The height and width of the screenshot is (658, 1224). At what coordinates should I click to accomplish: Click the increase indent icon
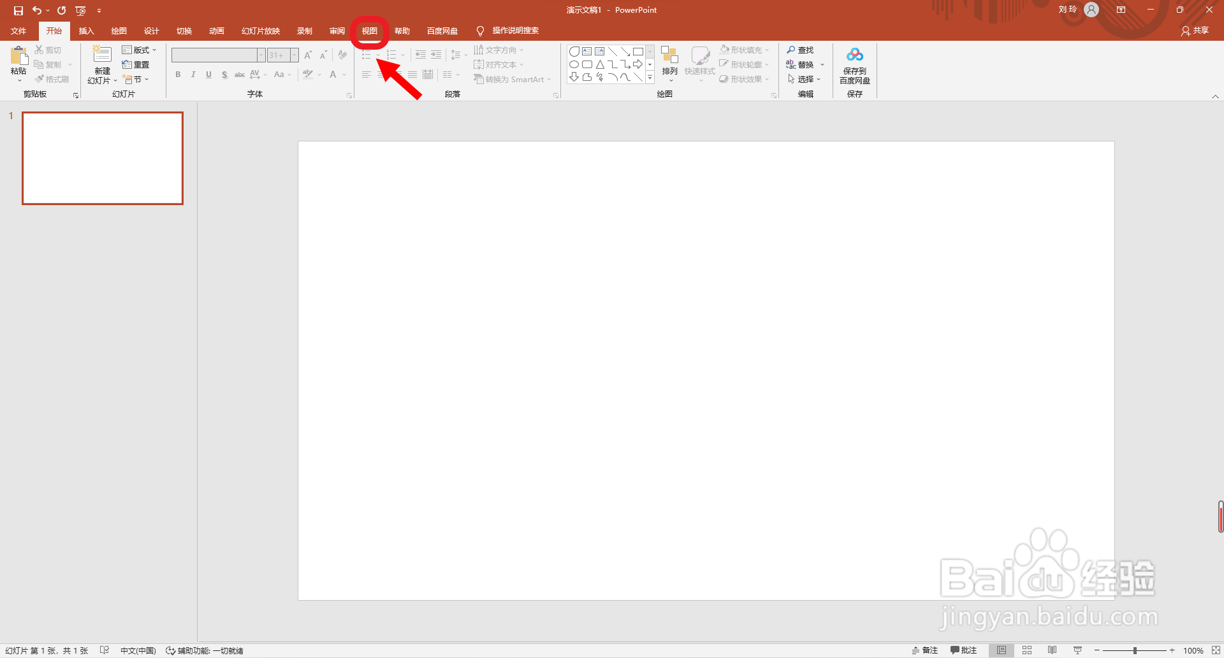tap(436, 55)
